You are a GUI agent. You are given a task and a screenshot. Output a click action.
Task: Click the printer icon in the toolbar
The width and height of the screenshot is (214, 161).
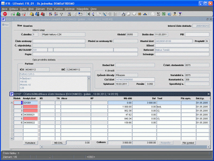[x=69, y=14]
